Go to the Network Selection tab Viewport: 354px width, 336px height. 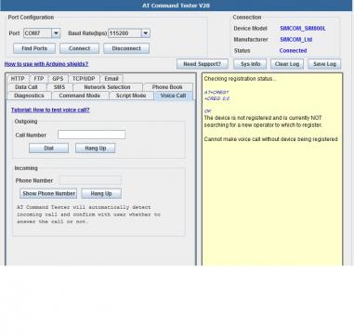click(x=107, y=87)
